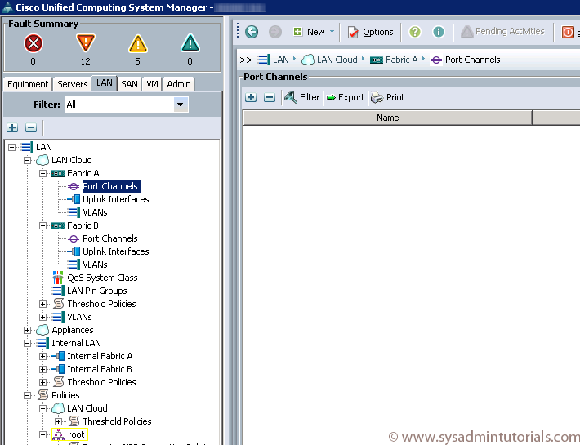
Task: Click minus icon in Port Channels panel
Action: click(270, 98)
